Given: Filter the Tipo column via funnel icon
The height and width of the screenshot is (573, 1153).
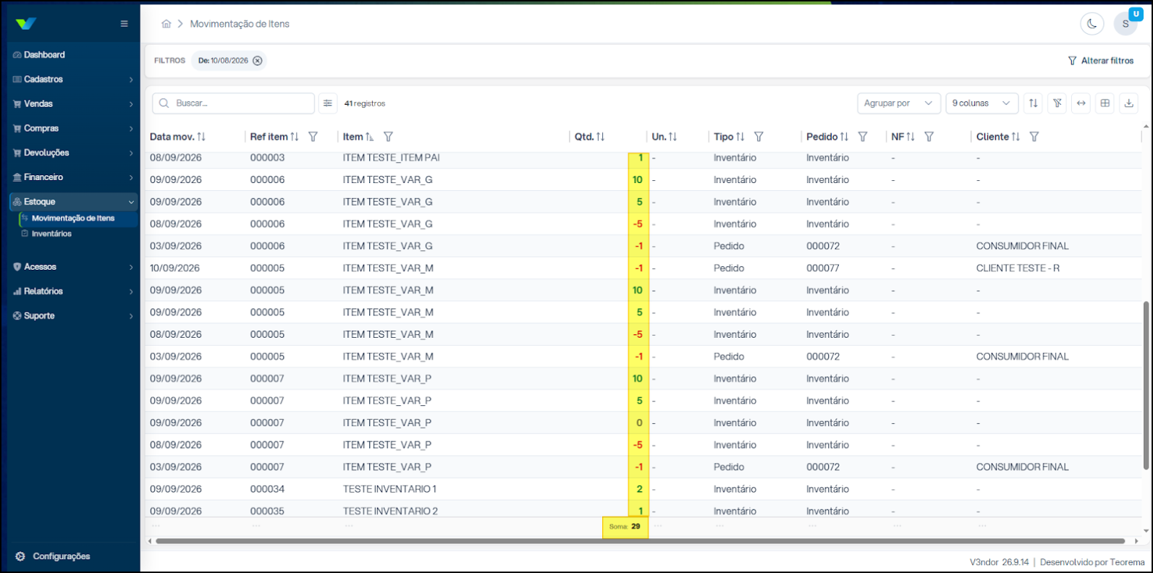Looking at the screenshot, I should click(759, 137).
